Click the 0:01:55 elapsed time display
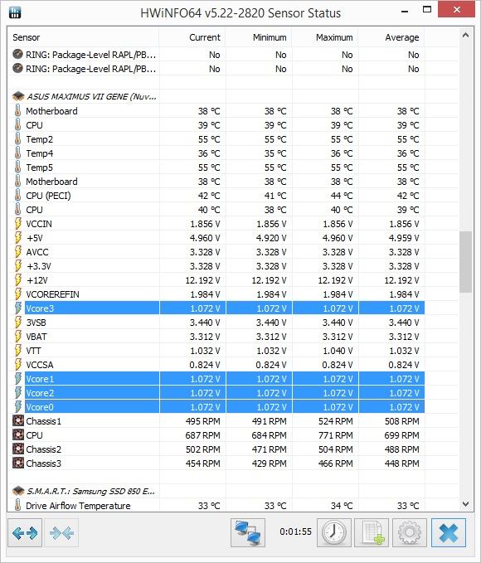The image size is (481, 563). point(295,531)
